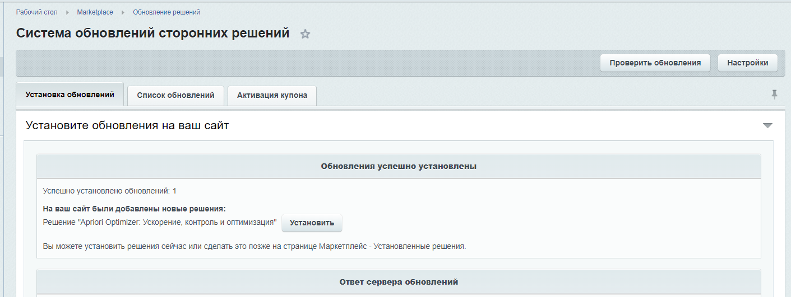Add page to favorites with star icon
Image resolution: width=791 pixels, height=297 pixels.
click(x=305, y=34)
